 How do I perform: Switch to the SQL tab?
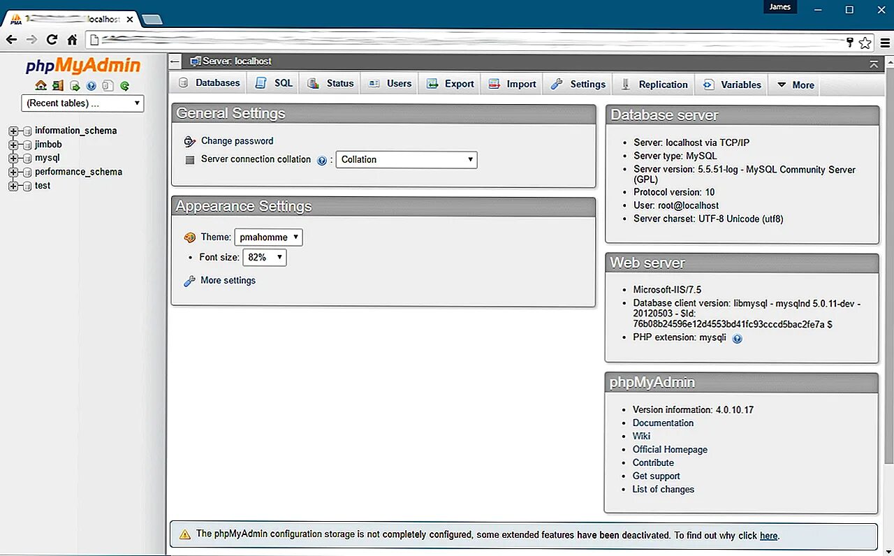coord(274,82)
